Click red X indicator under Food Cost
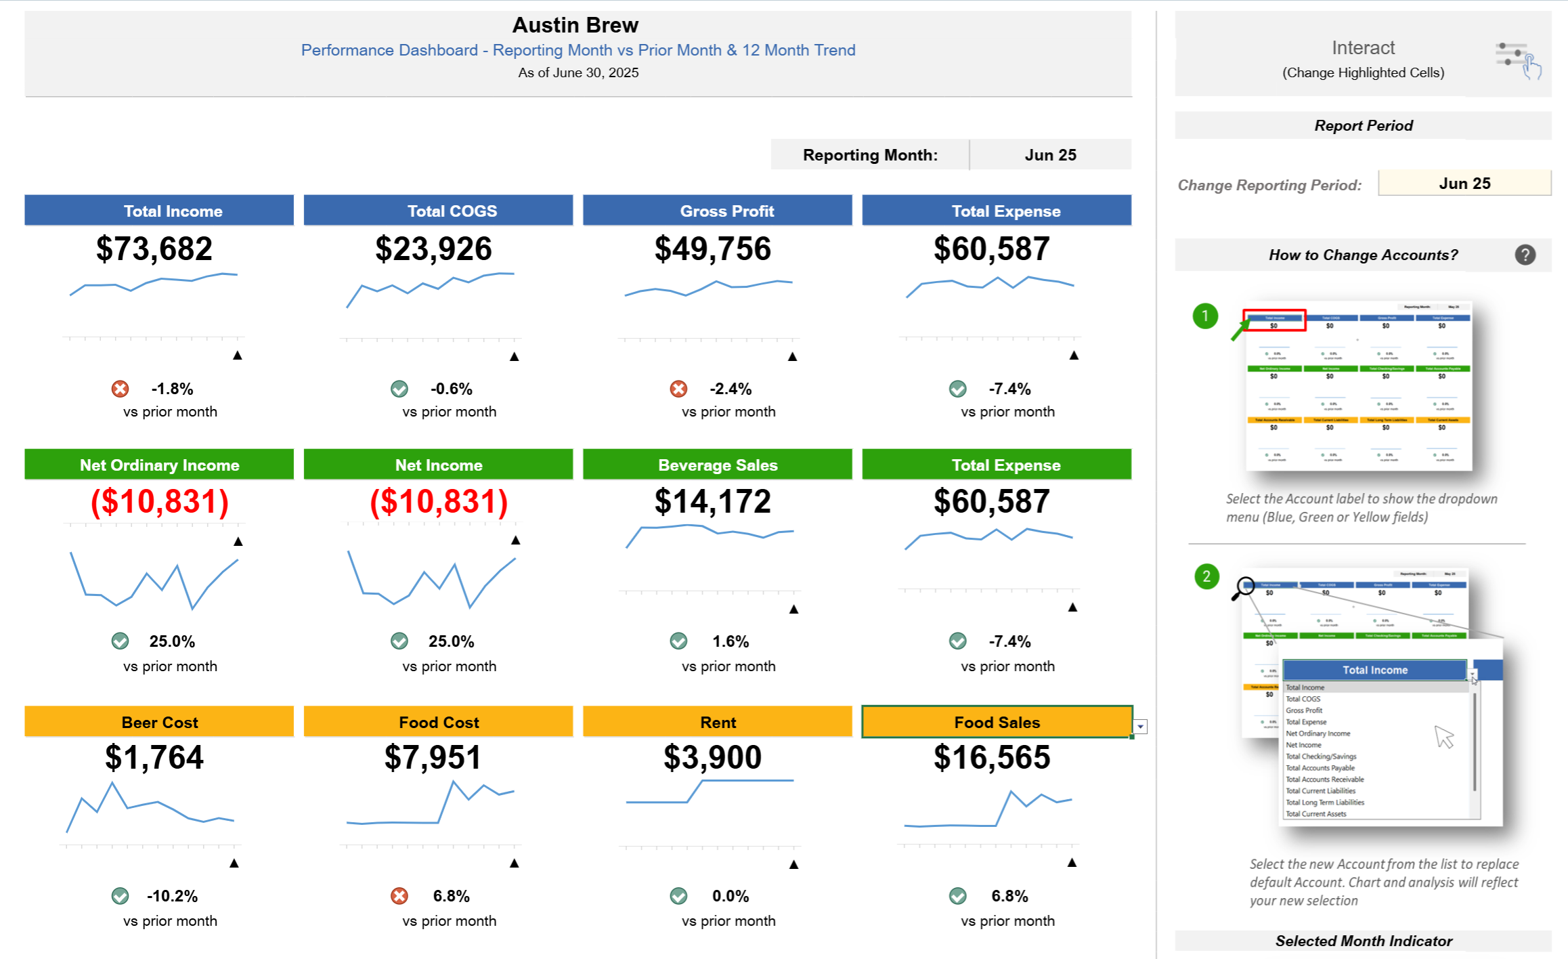Image resolution: width=1568 pixels, height=959 pixels. [x=399, y=896]
